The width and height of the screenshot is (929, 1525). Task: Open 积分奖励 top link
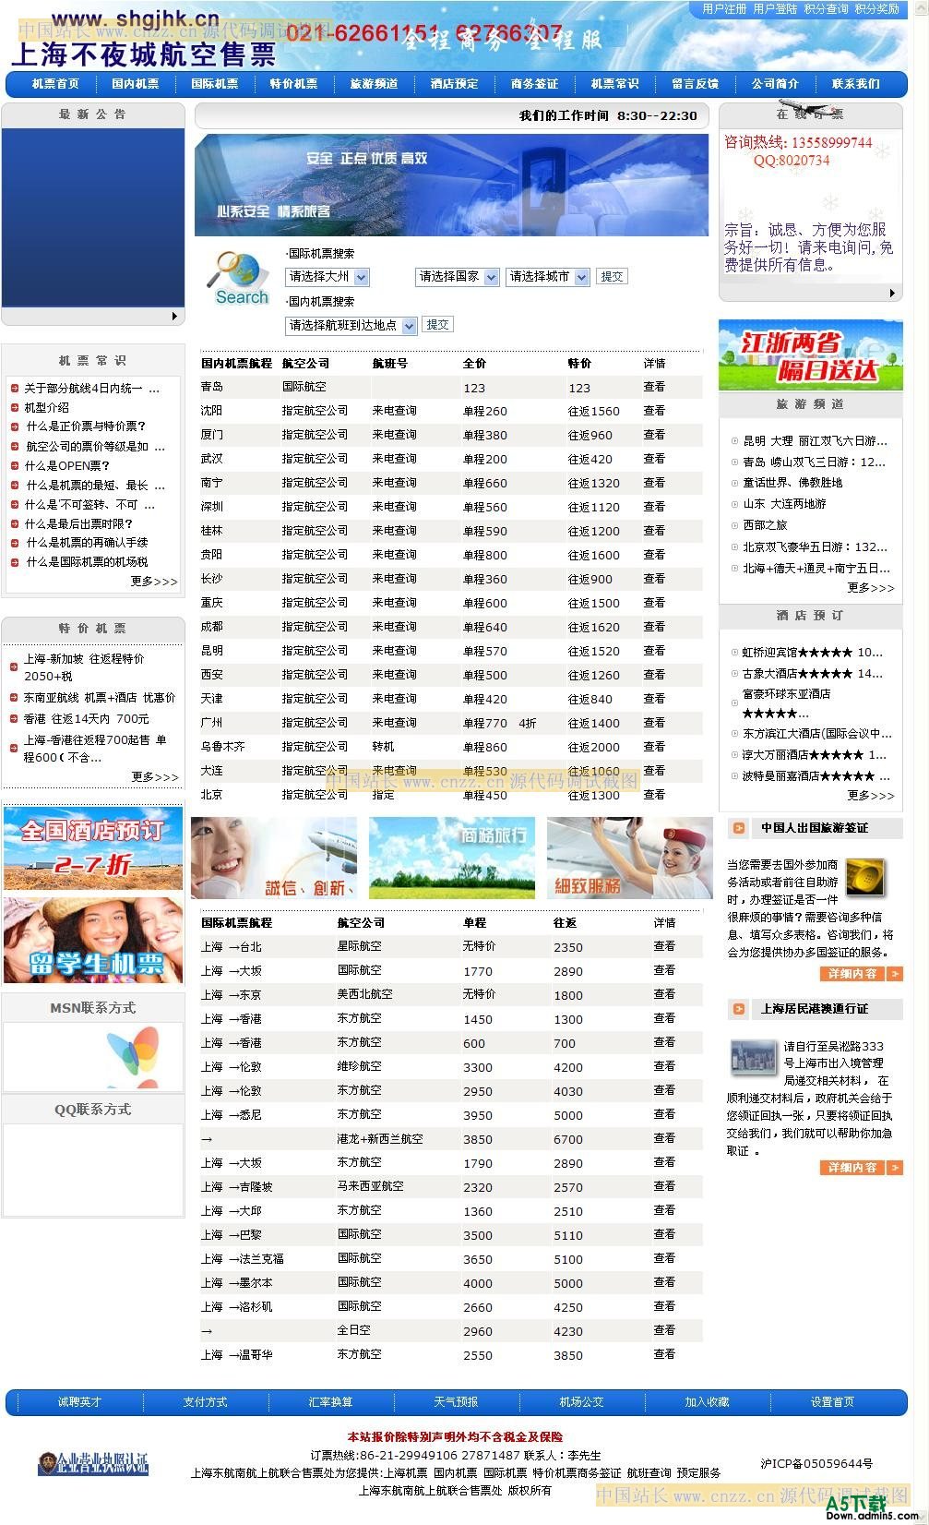(x=876, y=8)
